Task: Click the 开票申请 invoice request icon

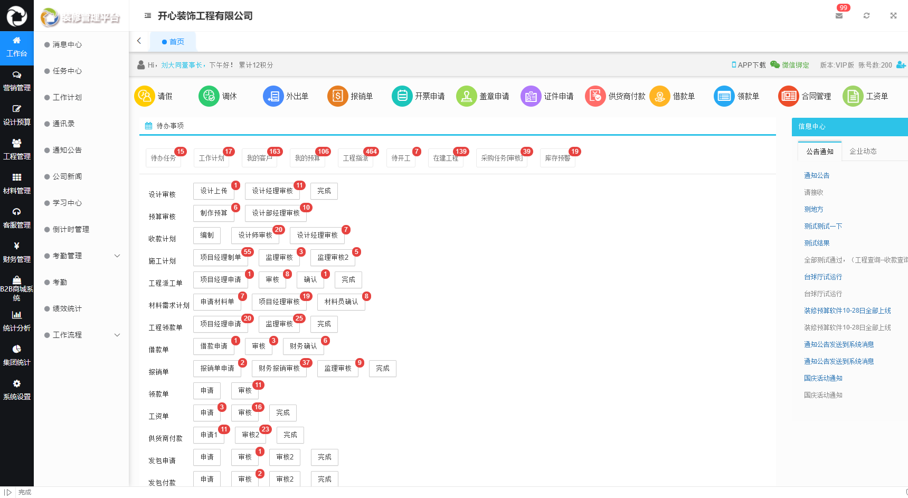Action: coord(402,96)
